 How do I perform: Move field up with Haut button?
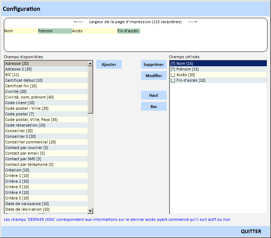(154, 95)
